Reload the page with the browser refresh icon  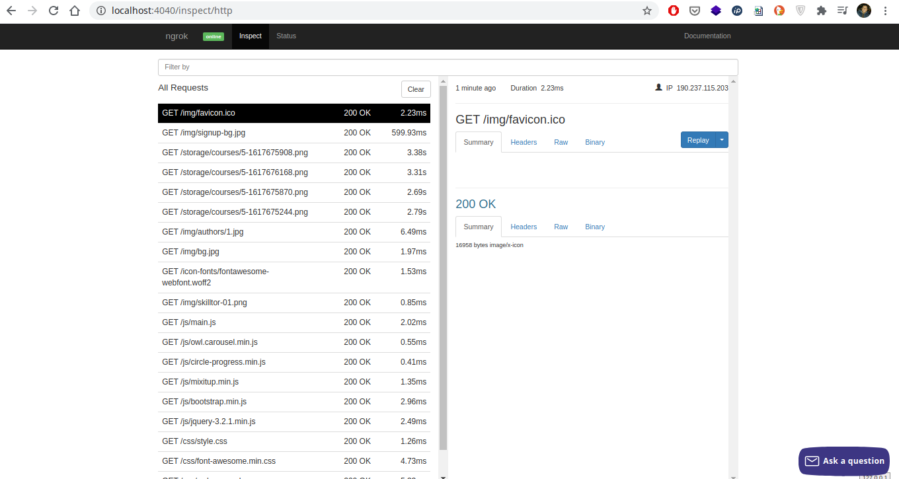coord(54,11)
